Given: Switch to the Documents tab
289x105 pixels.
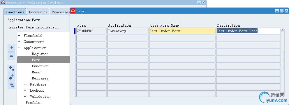Looking at the screenshot, I should pos(38,12).
